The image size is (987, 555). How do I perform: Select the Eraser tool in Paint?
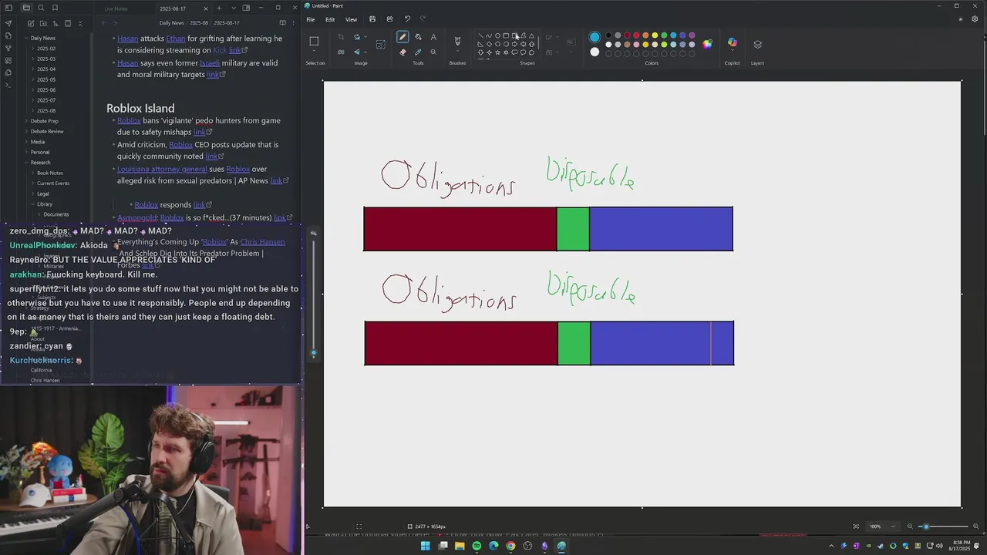coord(403,52)
